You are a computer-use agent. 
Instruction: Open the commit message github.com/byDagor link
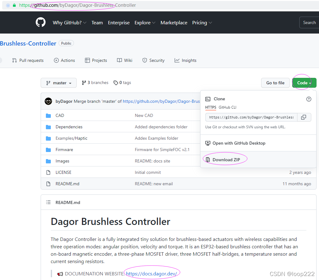pos(161,101)
